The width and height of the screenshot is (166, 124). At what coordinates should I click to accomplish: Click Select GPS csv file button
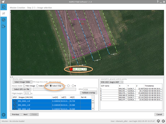coord(22,89)
